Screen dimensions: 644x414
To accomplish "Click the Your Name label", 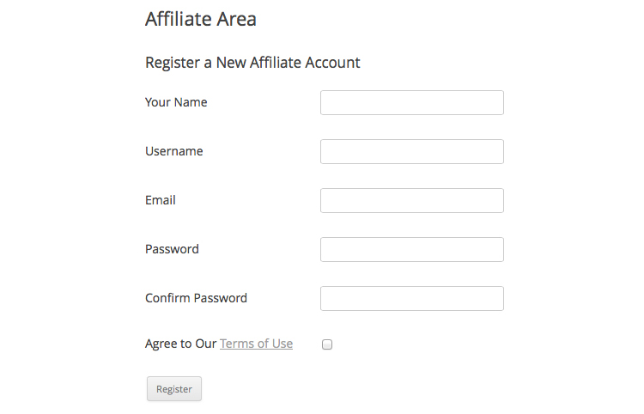I will click(x=176, y=102).
